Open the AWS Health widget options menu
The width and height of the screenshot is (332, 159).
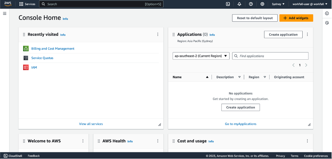(158, 141)
